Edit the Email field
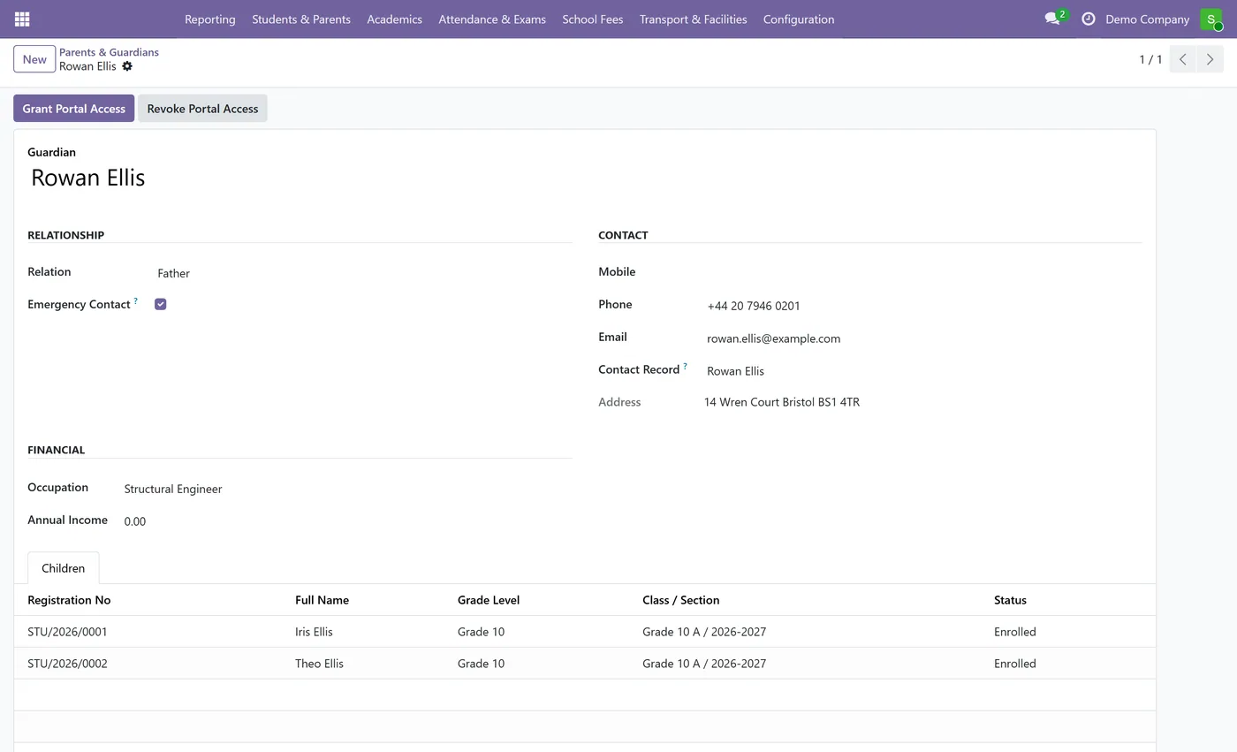 click(922, 338)
